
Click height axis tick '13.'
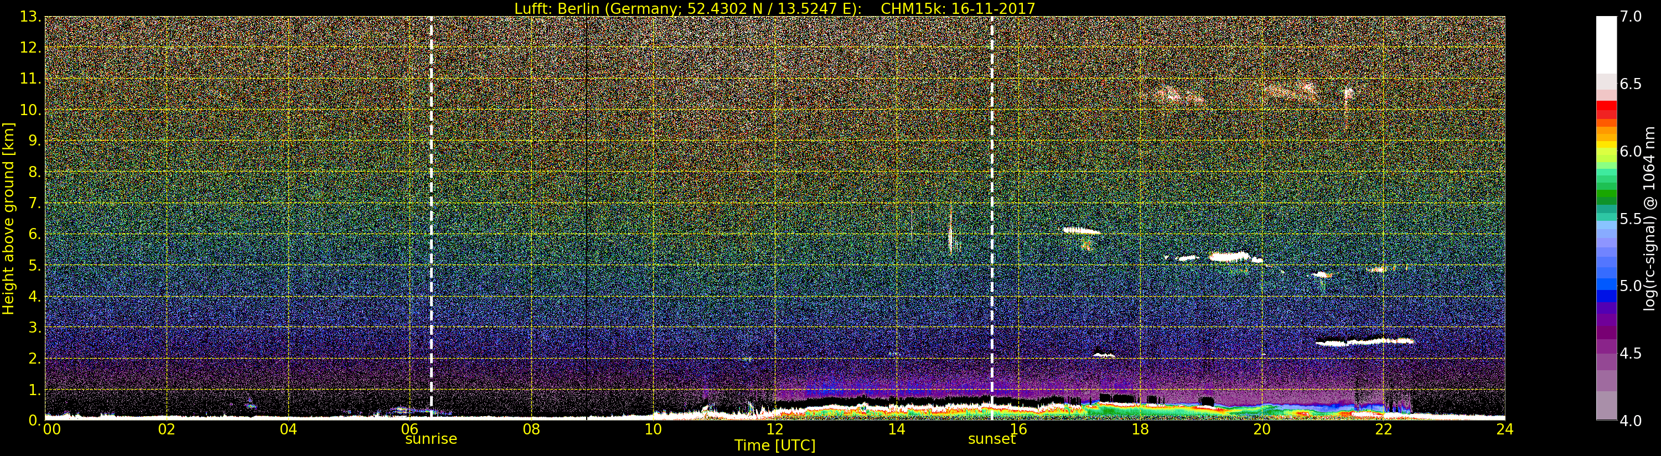coord(30,17)
